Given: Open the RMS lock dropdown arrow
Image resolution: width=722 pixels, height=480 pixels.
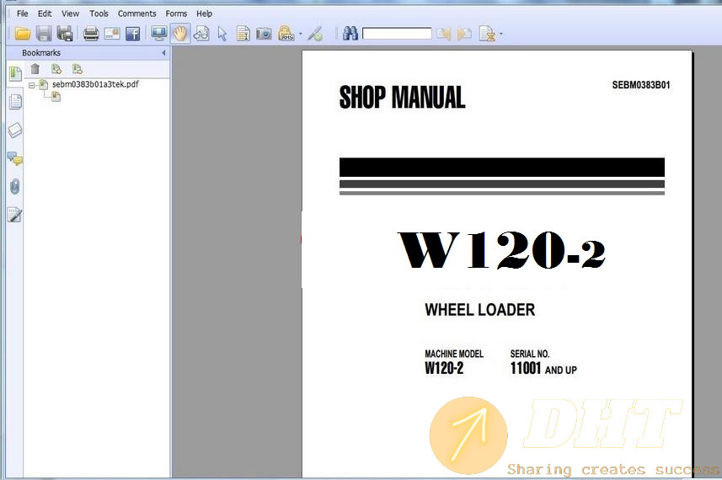Looking at the screenshot, I should (x=301, y=34).
